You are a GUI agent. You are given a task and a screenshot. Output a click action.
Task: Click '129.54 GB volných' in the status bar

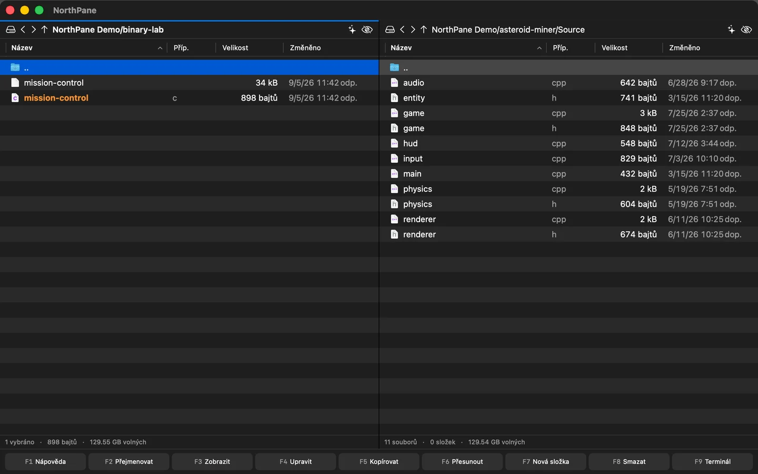pos(496,442)
